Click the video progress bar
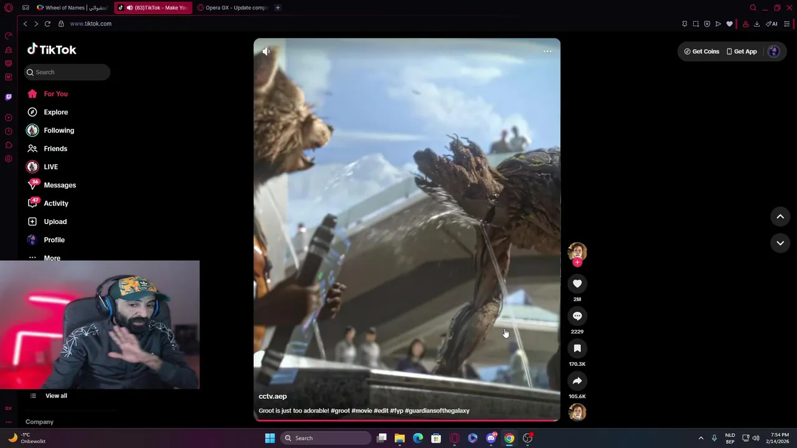 [407, 420]
